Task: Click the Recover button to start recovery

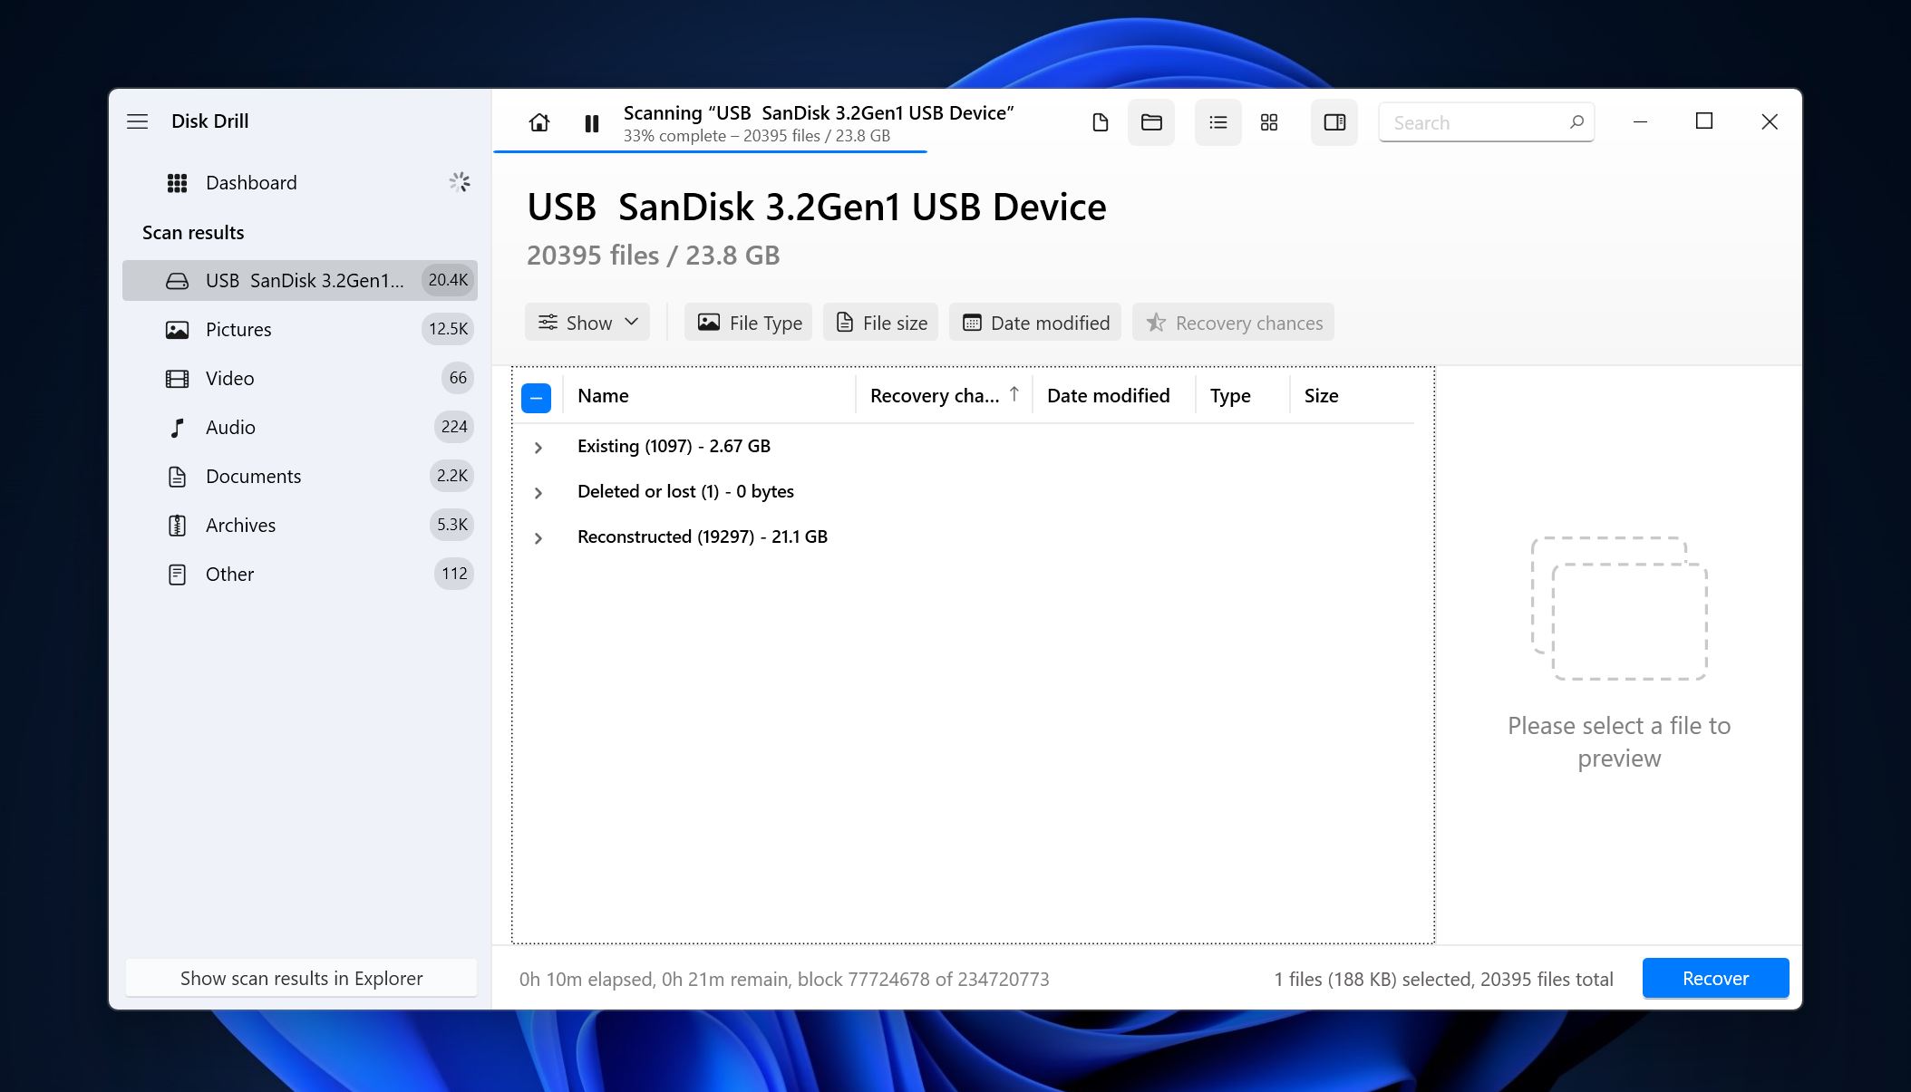Action: point(1714,978)
